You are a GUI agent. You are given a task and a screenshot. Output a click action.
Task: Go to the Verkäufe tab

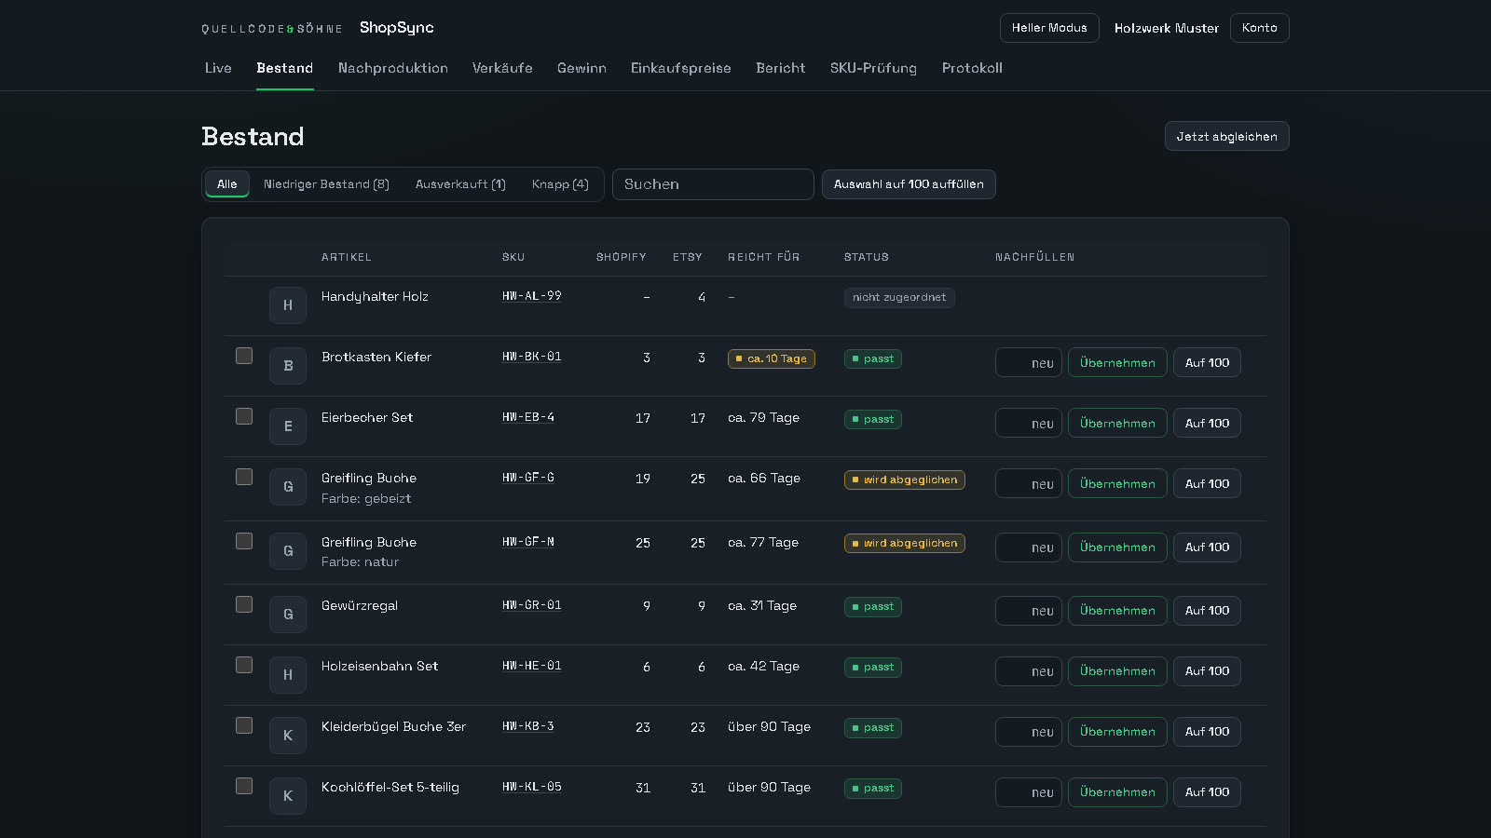click(x=502, y=68)
